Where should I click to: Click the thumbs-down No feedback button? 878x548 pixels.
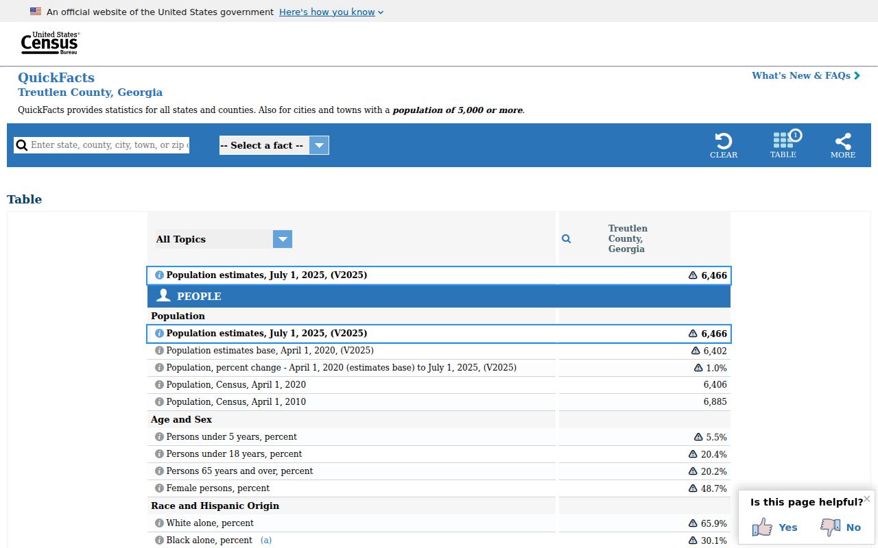coord(840,527)
